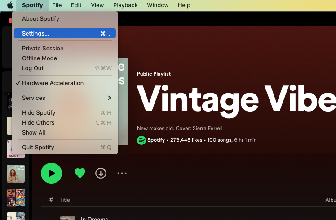Image resolution: width=336 pixels, height=220 pixels.
Task: Open the Edit menu
Action: tap(76, 5)
